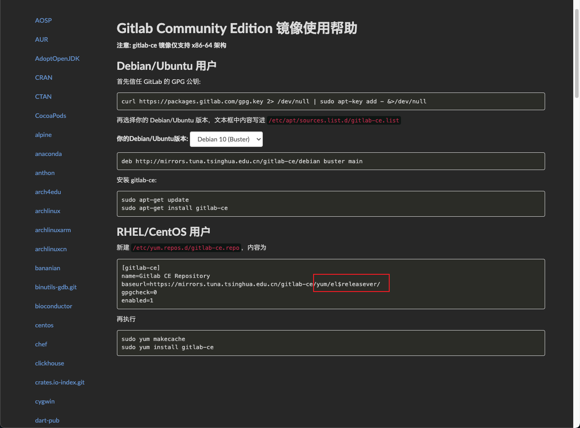Image resolution: width=580 pixels, height=428 pixels.
Task: Go to AdoptOpenJDK mirror help
Action: click(x=57, y=58)
